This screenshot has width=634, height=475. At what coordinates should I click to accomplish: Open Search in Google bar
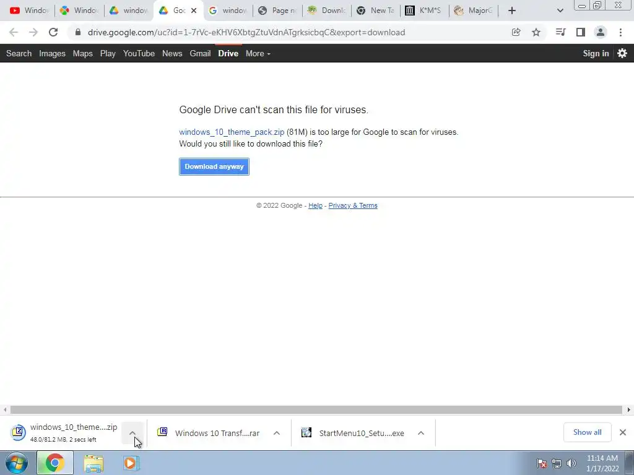19,53
